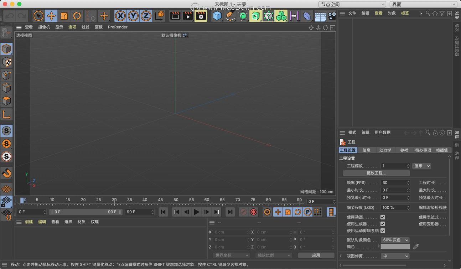461x269 pixels.
Task: Play the animation forward
Action: (197, 212)
